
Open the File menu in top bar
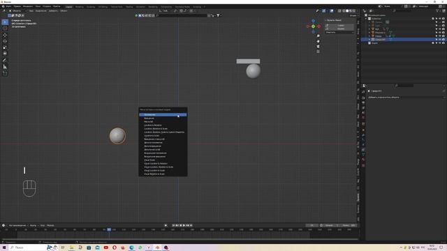(x=9, y=6)
